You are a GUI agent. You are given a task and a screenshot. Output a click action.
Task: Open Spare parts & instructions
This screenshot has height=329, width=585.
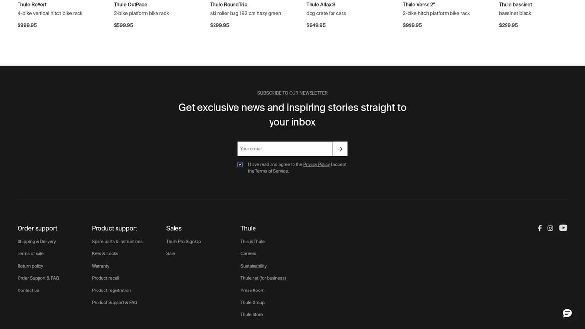[117, 242]
